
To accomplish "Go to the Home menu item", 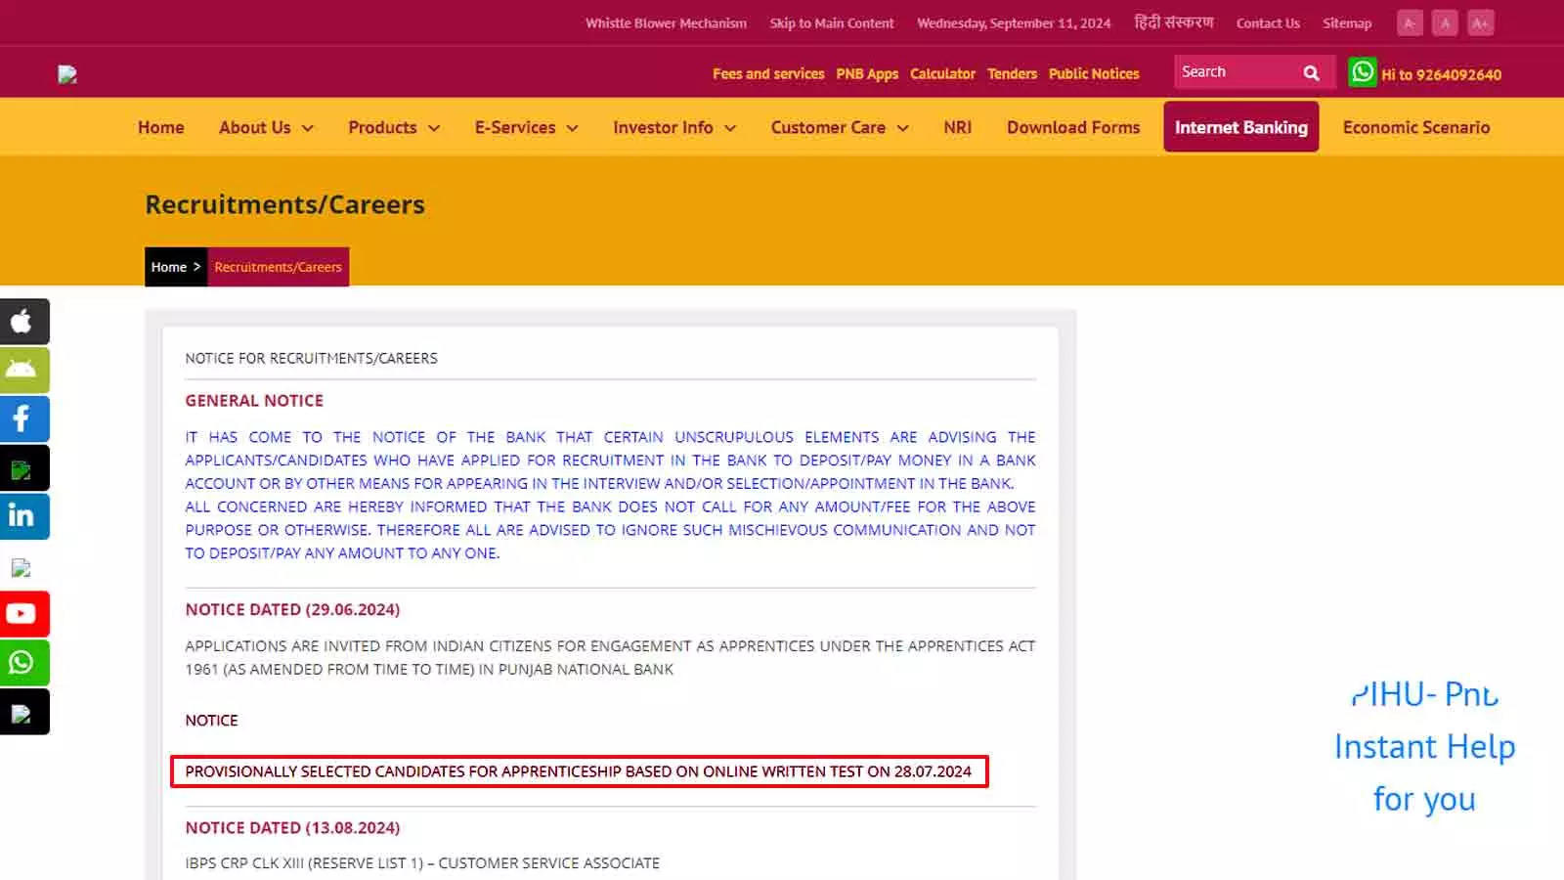I will point(161,127).
